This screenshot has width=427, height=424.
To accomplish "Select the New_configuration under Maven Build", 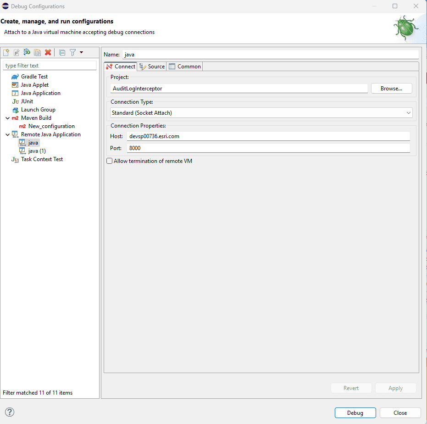I will [51, 126].
